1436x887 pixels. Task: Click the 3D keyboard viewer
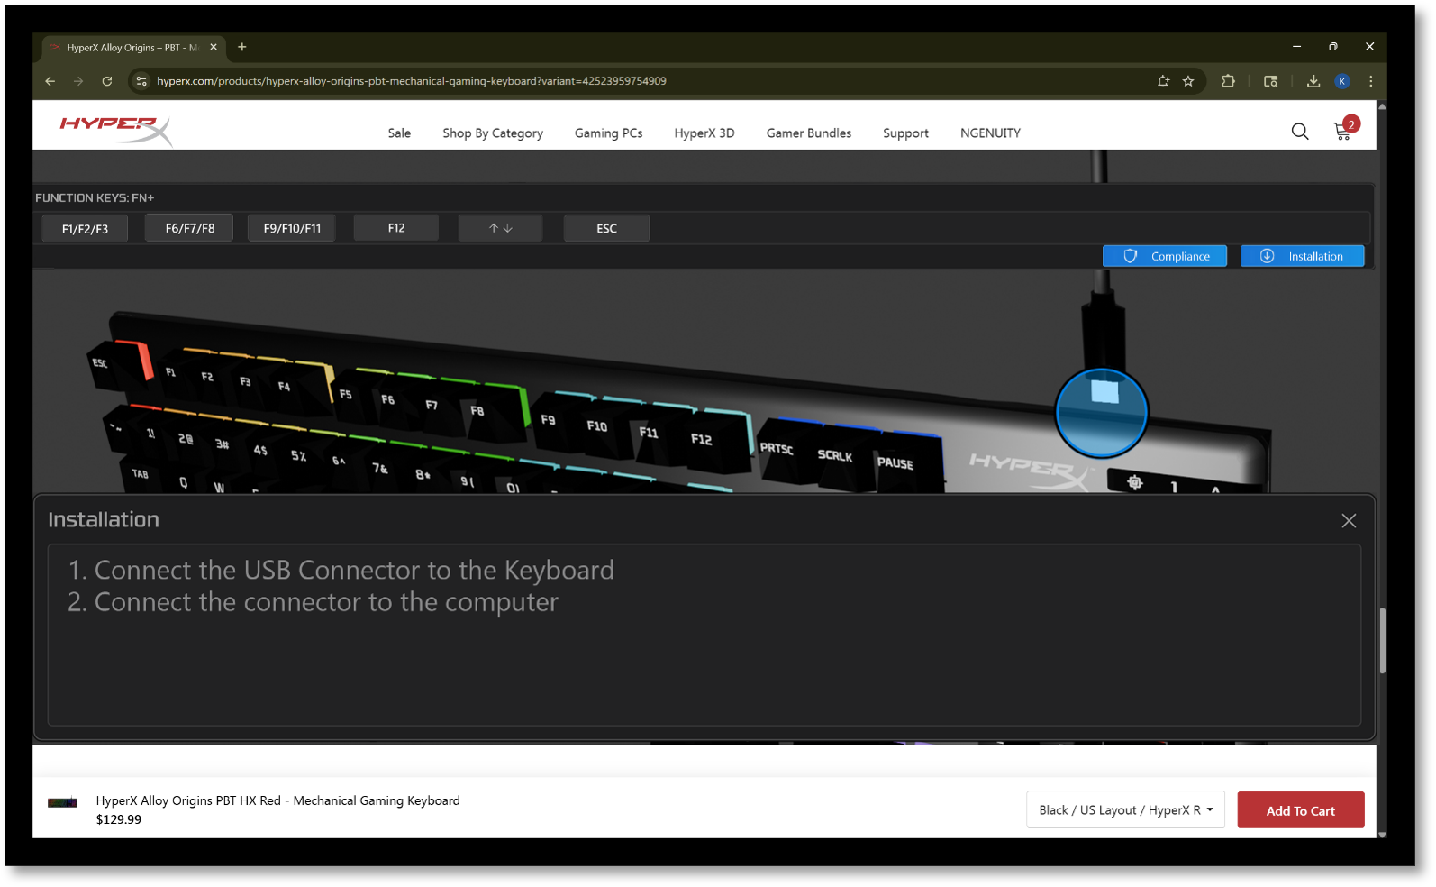(703, 380)
